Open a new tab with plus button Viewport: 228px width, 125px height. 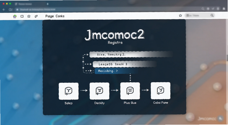pos(48,4)
